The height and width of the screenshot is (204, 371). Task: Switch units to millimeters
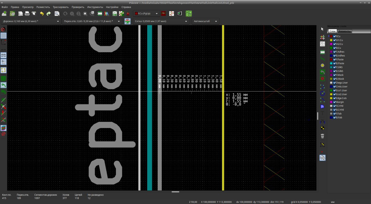(3, 55)
